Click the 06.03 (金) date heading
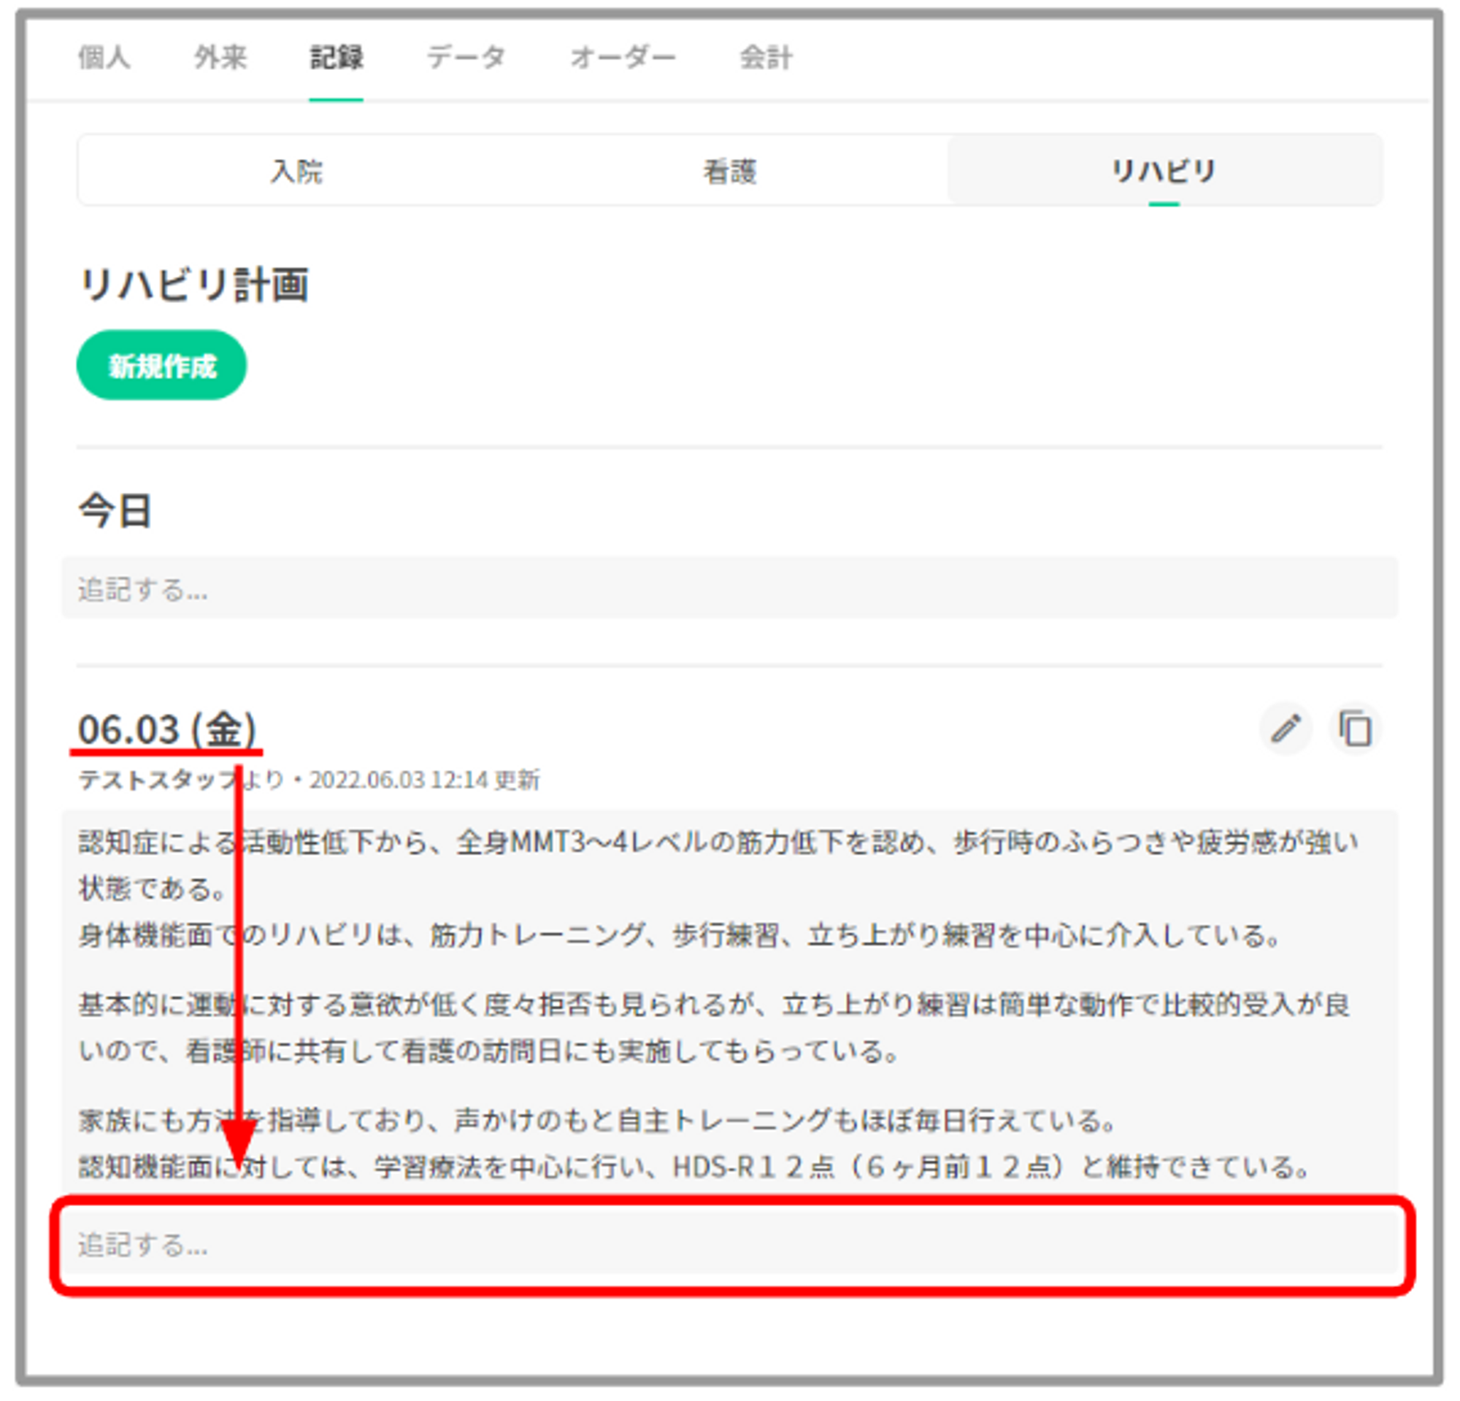 pyautogui.click(x=167, y=729)
